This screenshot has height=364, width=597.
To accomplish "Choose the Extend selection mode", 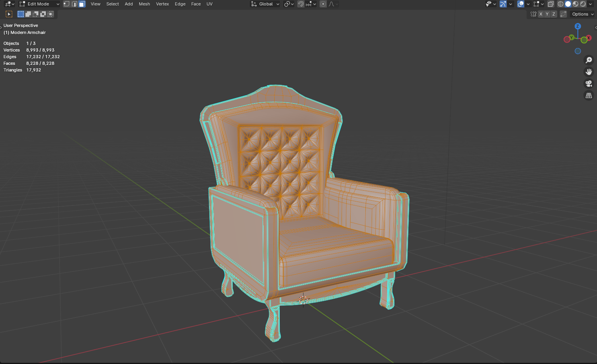I will (x=28, y=14).
